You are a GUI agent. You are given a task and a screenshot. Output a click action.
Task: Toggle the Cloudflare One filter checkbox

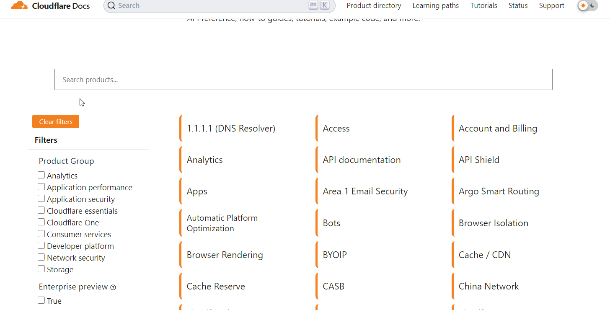[41, 222]
